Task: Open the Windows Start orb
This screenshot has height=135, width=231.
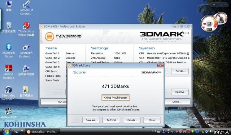Action: (x=6, y=131)
